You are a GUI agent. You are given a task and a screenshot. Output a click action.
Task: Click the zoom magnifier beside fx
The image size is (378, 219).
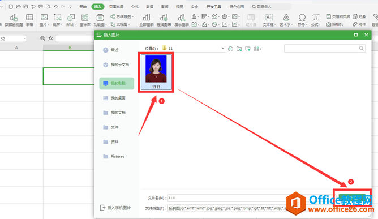point(42,38)
